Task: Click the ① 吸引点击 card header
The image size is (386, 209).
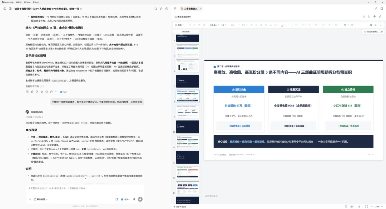Action: pos(239,89)
